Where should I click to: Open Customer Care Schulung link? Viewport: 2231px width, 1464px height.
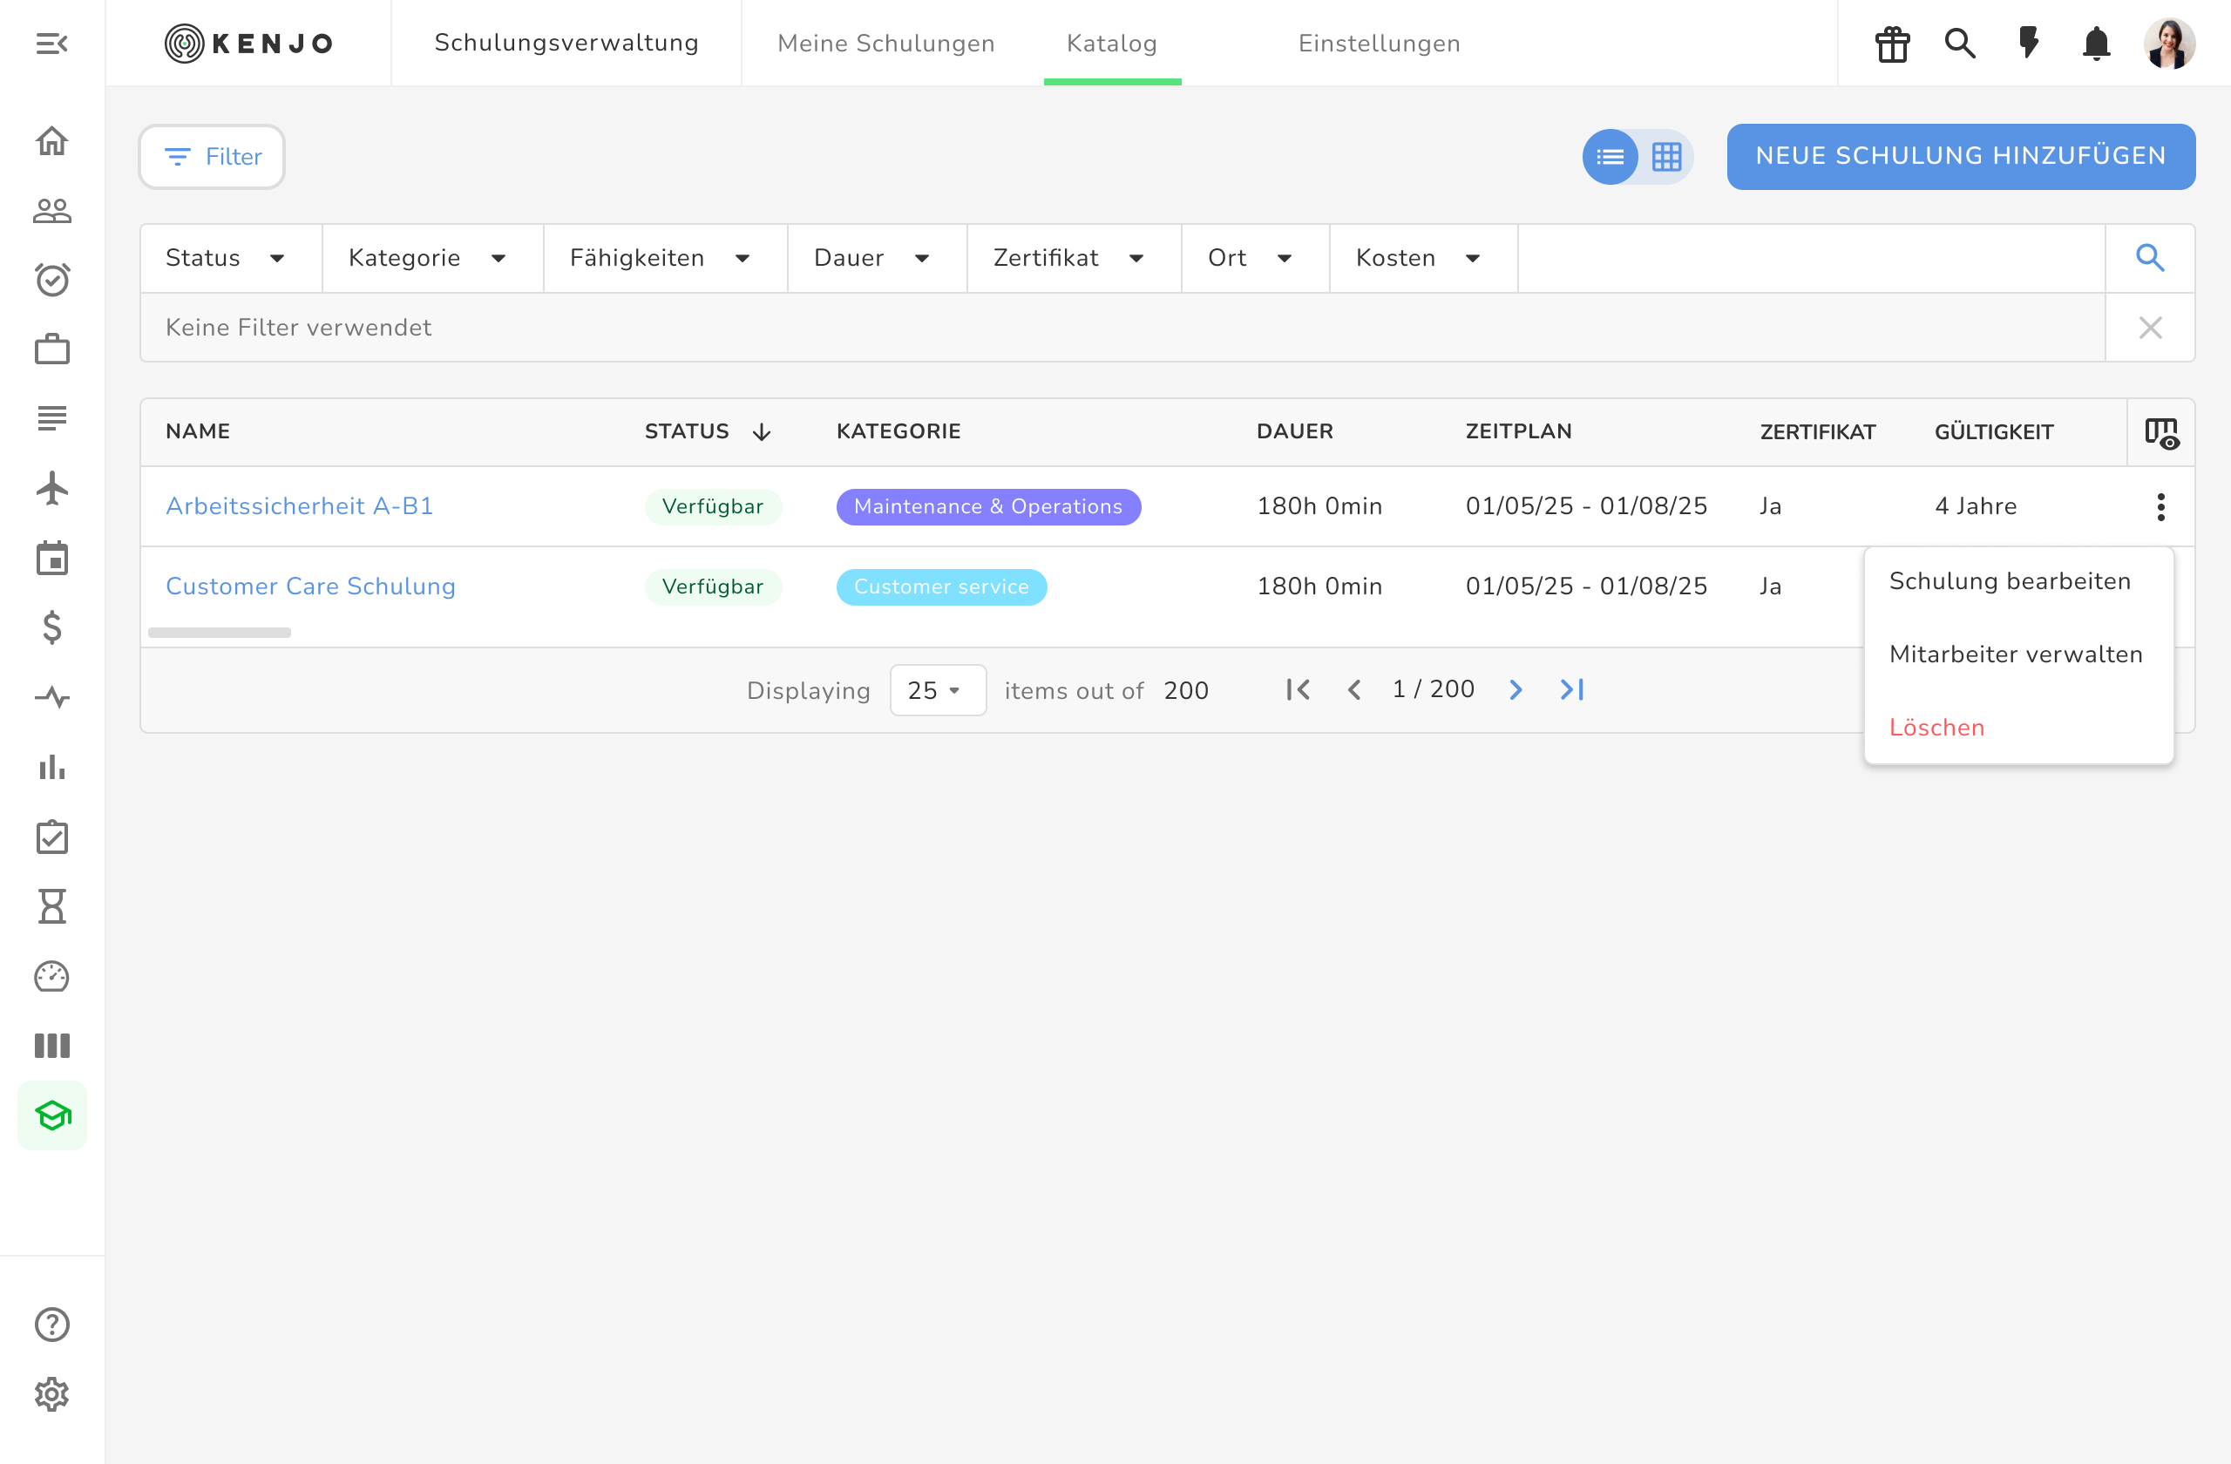click(310, 586)
